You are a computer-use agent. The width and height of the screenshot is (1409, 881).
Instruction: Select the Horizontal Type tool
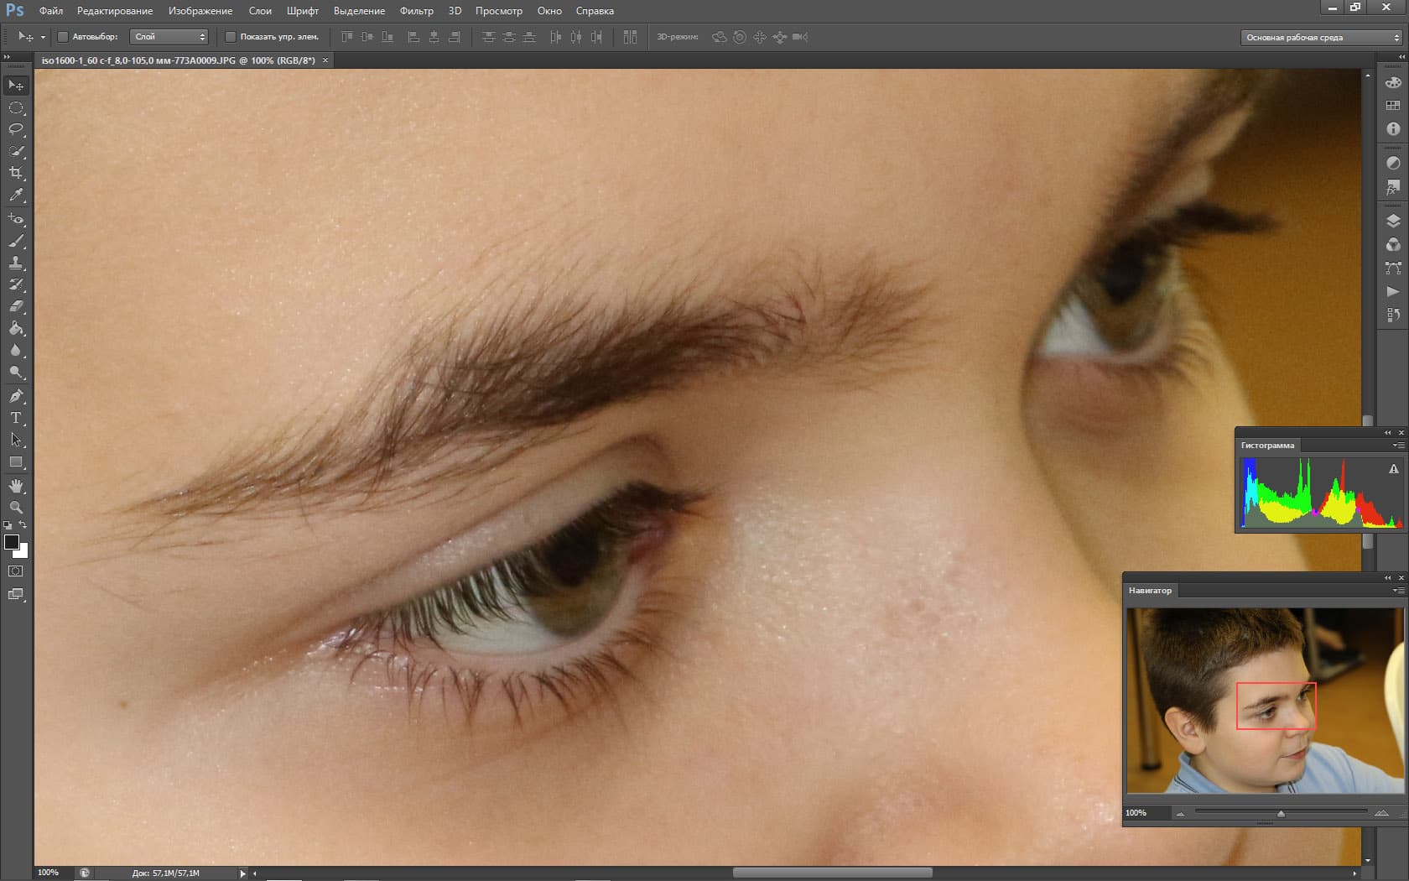[x=16, y=418]
